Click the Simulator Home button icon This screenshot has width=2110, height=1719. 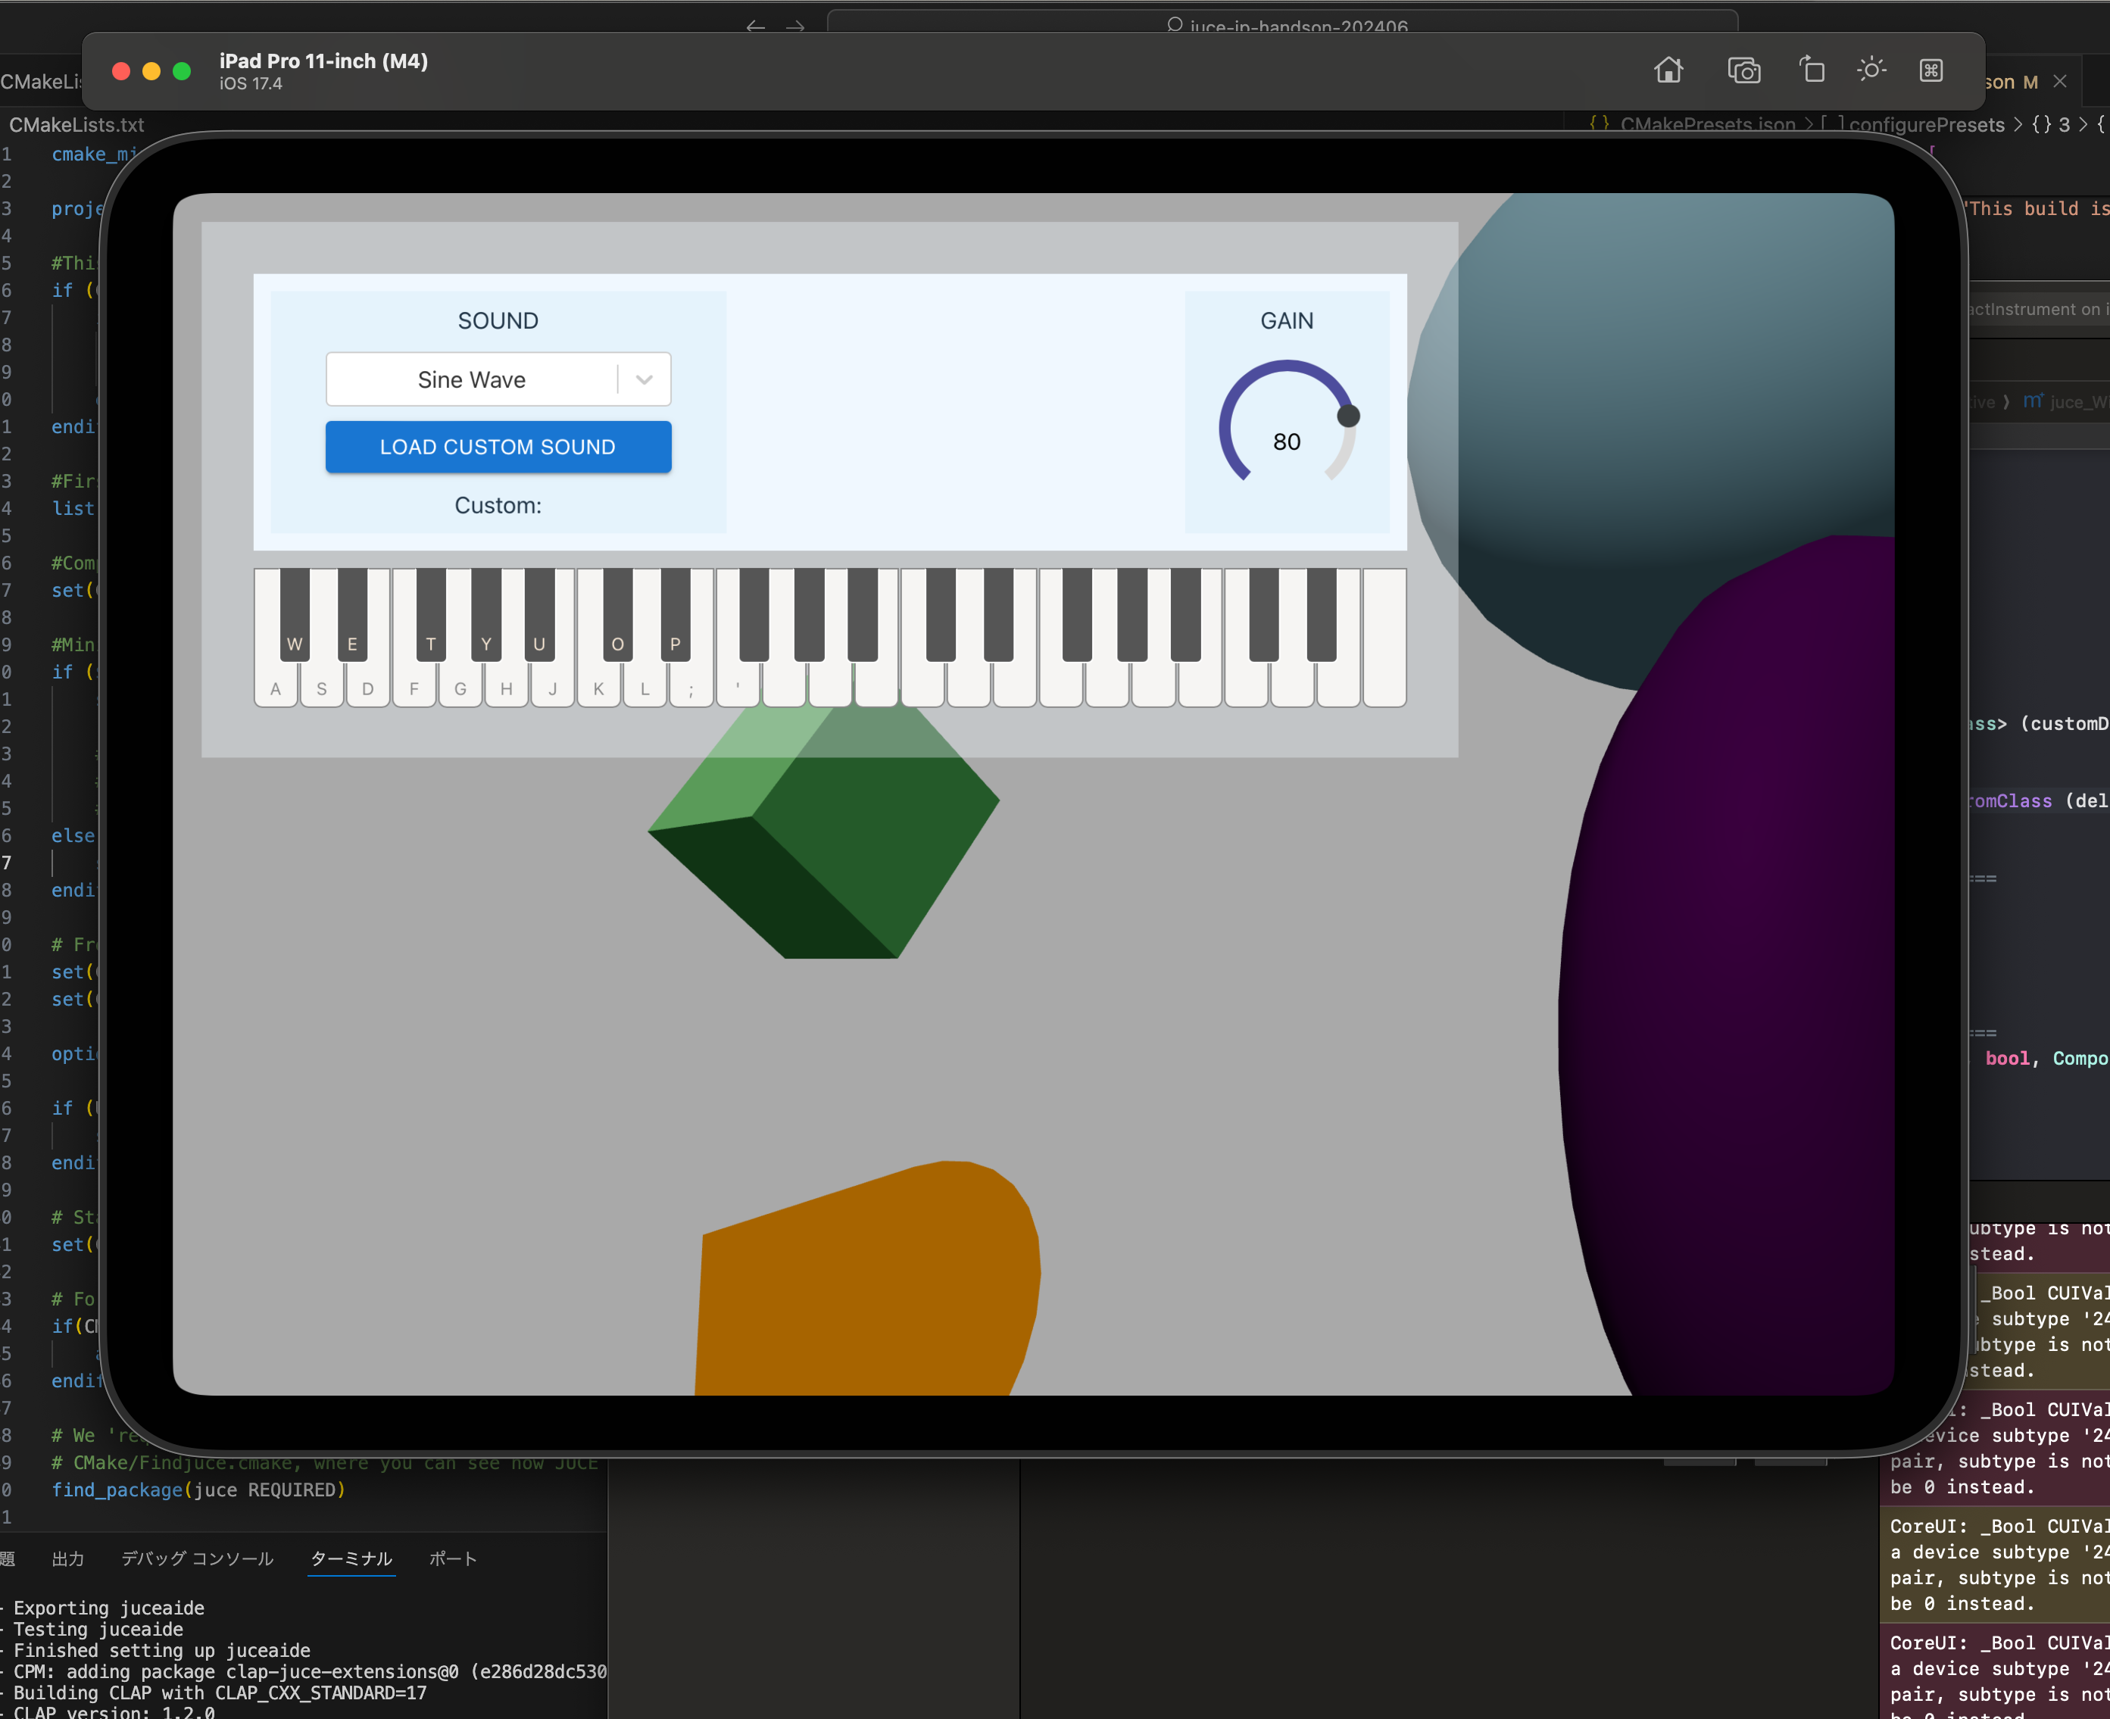point(1668,70)
